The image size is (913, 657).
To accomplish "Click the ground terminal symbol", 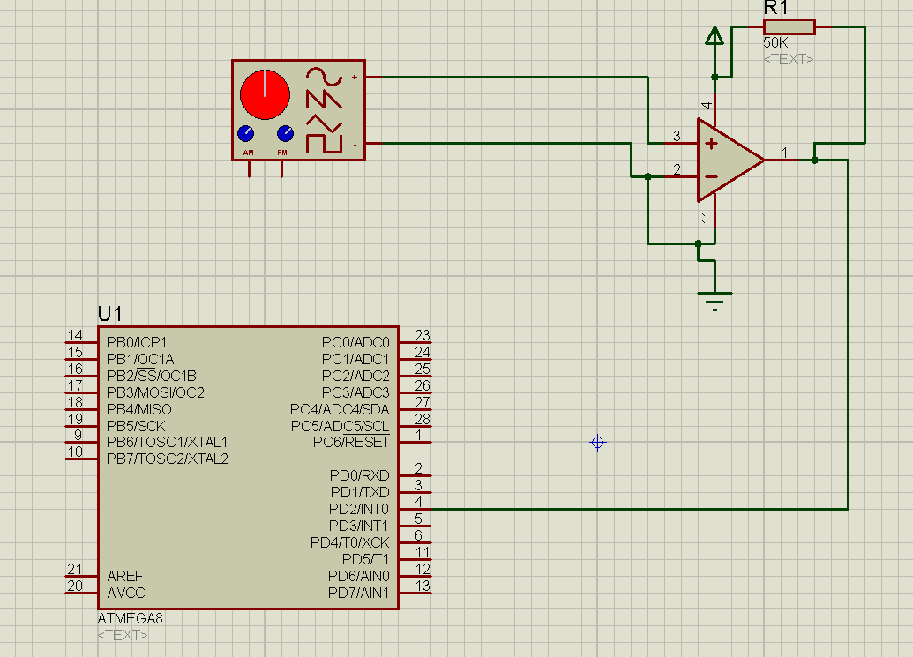I will (x=715, y=300).
